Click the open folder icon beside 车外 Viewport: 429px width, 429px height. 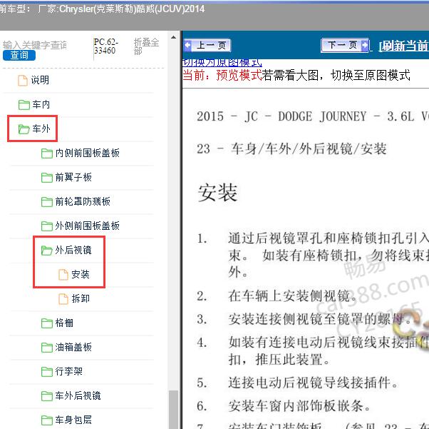pyautogui.click(x=24, y=128)
